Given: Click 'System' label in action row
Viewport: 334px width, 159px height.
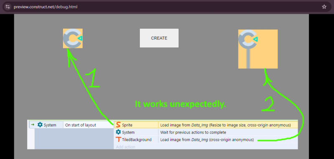Looking at the screenshot, I should [x=128, y=132].
